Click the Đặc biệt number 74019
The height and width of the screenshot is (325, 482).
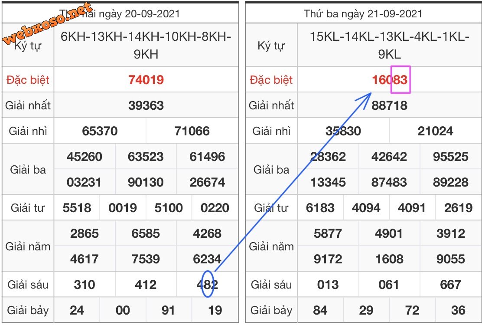(146, 80)
